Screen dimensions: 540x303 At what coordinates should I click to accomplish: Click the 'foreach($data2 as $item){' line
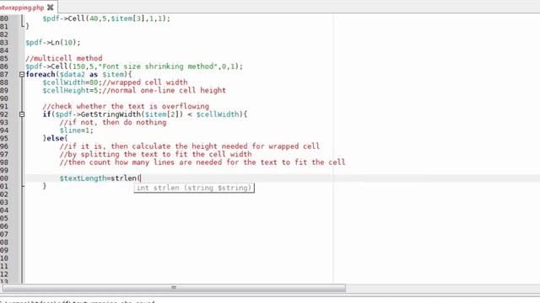click(x=78, y=74)
